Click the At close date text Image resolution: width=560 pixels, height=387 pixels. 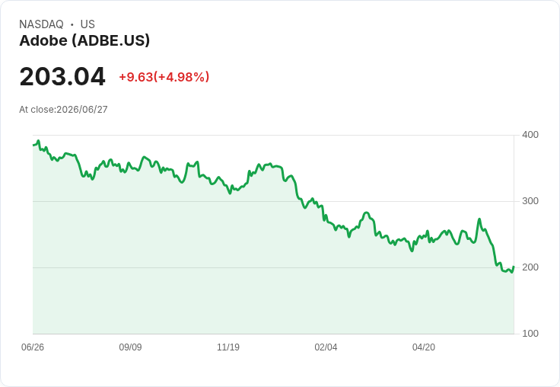click(x=63, y=110)
